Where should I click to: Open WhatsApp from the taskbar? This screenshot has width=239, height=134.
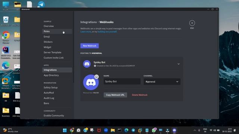154,130
